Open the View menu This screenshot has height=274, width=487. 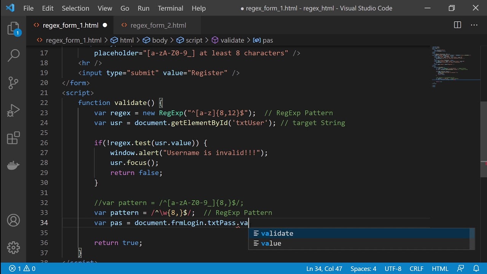pyautogui.click(x=105, y=8)
